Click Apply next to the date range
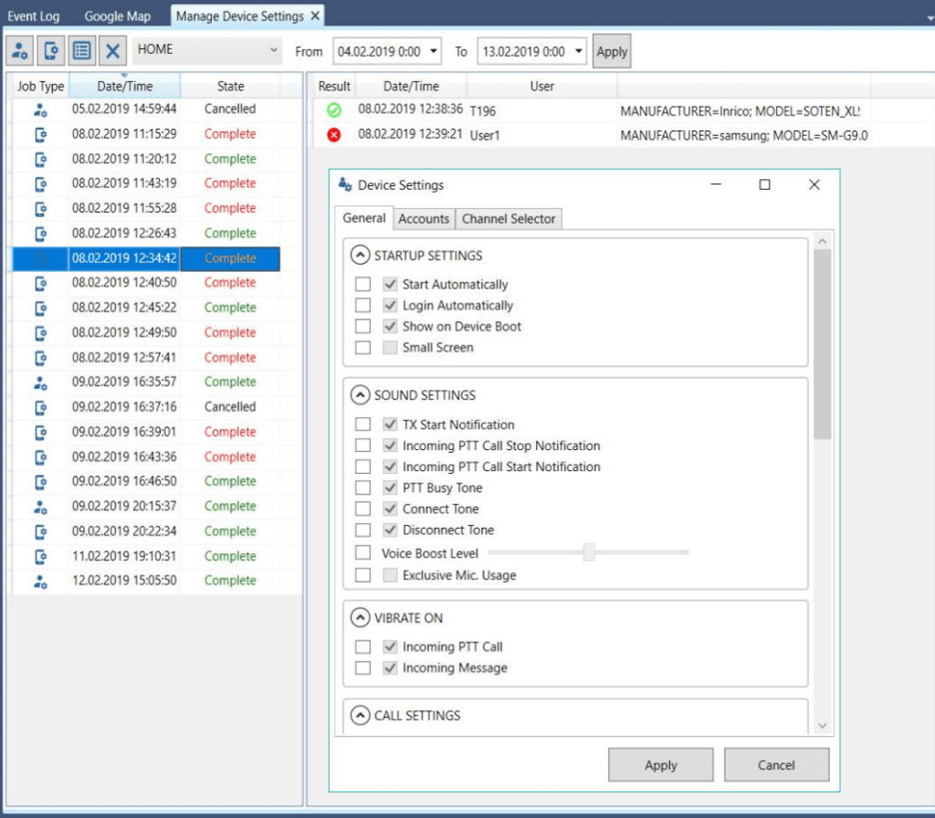Screen dimensions: 935x818 [612, 52]
